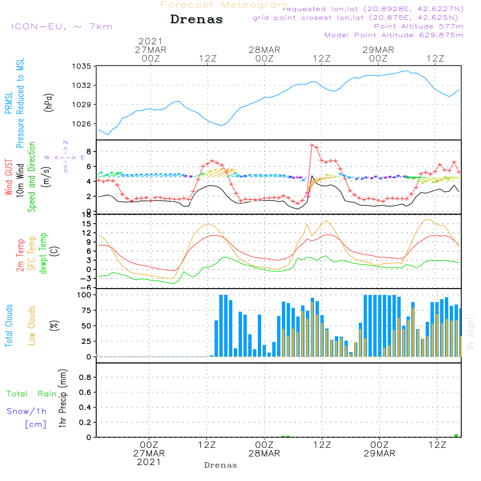
Task: Click '00Z 29MAR' below the precip chart
Action: click(380, 449)
